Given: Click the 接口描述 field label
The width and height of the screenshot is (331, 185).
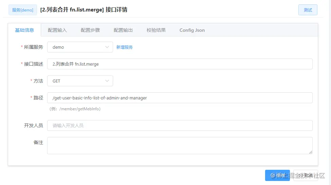Looking at the screenshot, I should point(33,64).
